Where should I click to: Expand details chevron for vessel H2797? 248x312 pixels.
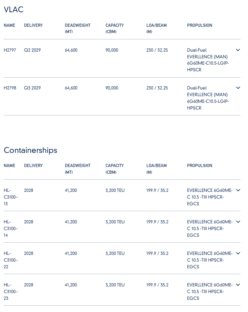click(x=238, y=50)
